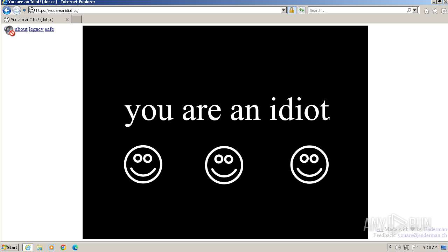Open Favorites with the star icon
The width and height of the screenshot is (448, 252).
tap(435, 11)
